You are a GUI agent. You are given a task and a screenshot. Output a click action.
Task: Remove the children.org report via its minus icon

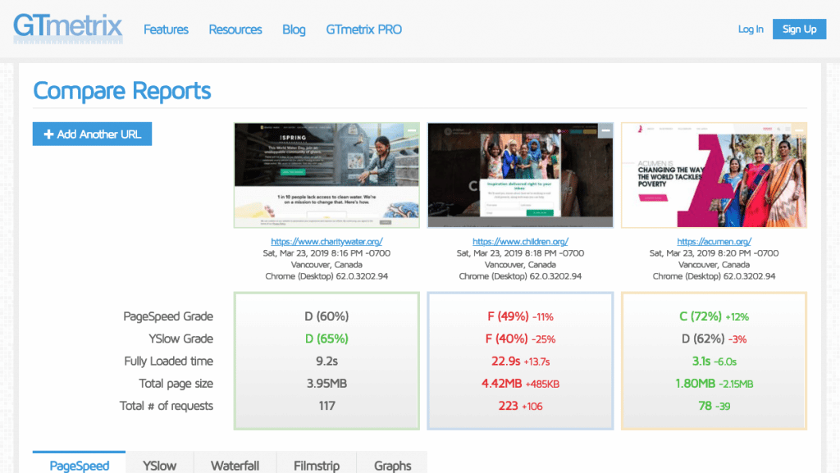coord(605,130)
